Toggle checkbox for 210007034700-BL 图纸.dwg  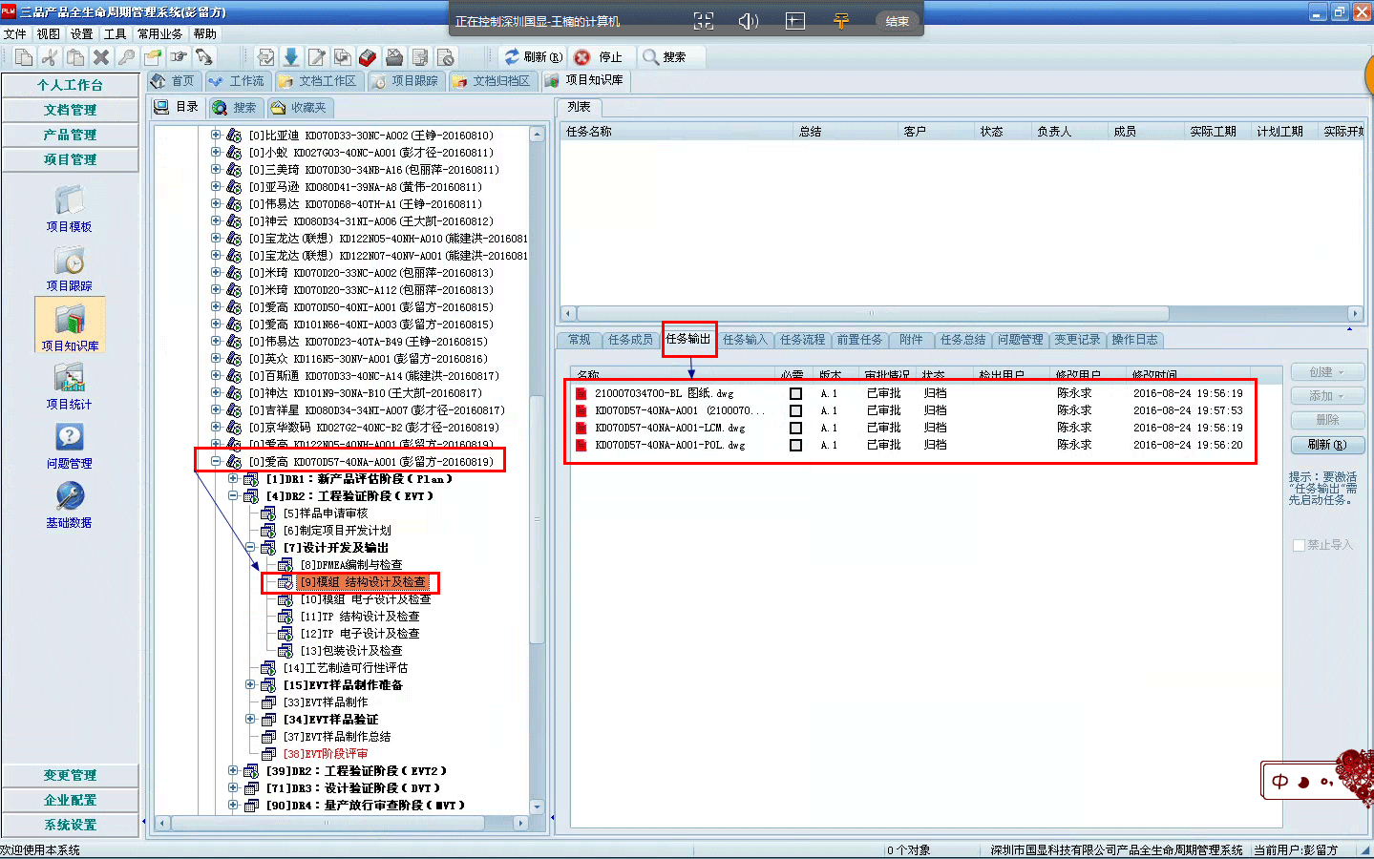coord(795,393)
